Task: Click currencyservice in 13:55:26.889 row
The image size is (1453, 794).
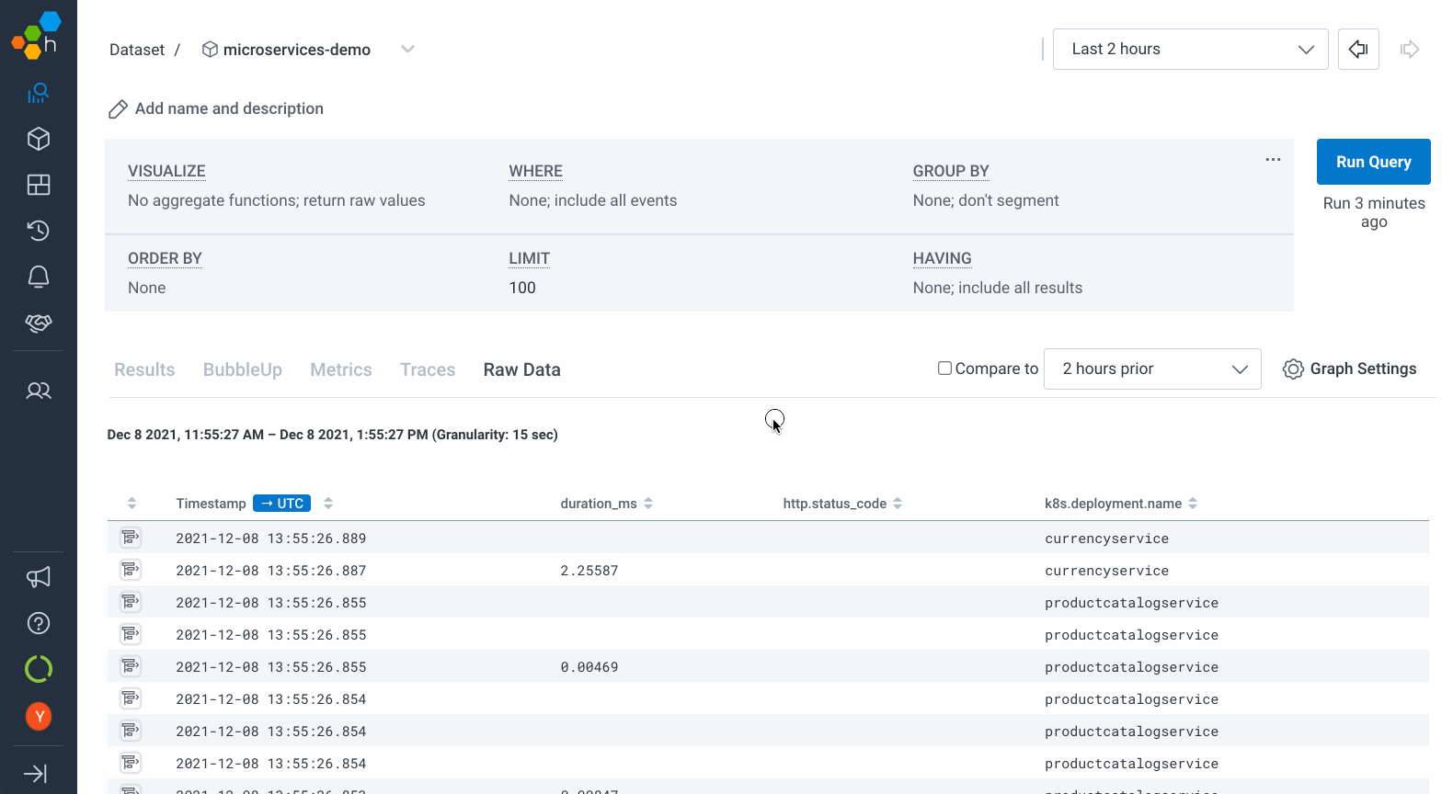Action: tap(1106, 539)
